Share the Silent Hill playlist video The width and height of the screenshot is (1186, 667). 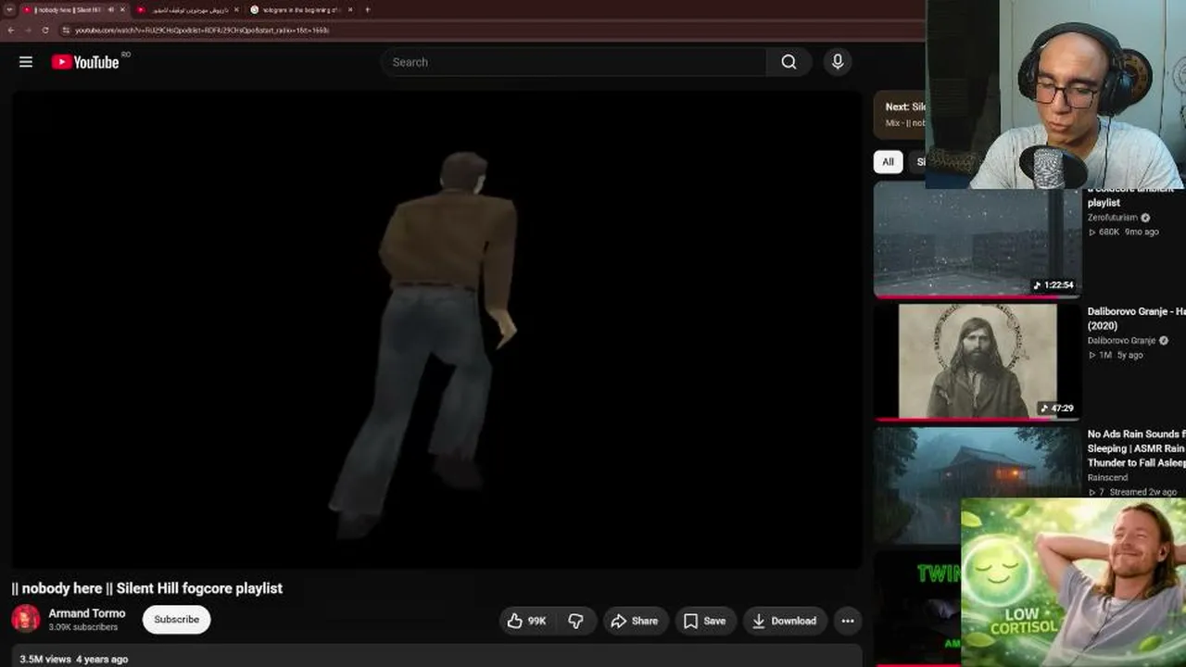[635, 621]
